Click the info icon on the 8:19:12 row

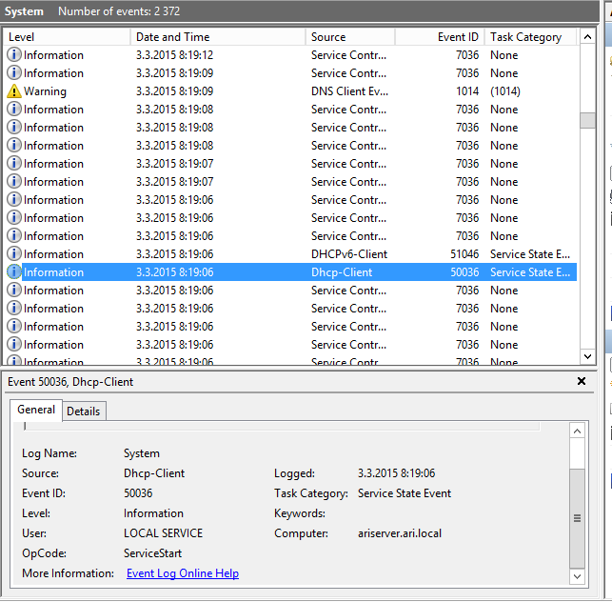[14, 54]
